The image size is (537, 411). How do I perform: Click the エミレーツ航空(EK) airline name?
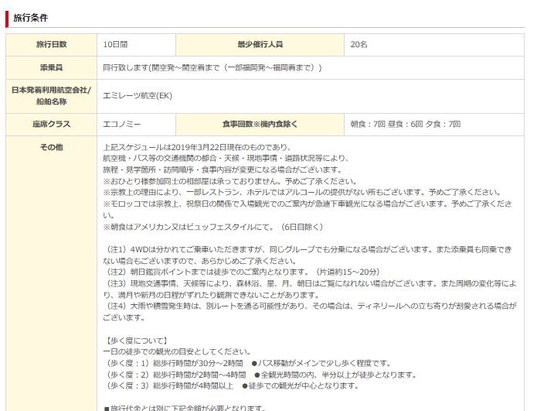pos(137,95)
